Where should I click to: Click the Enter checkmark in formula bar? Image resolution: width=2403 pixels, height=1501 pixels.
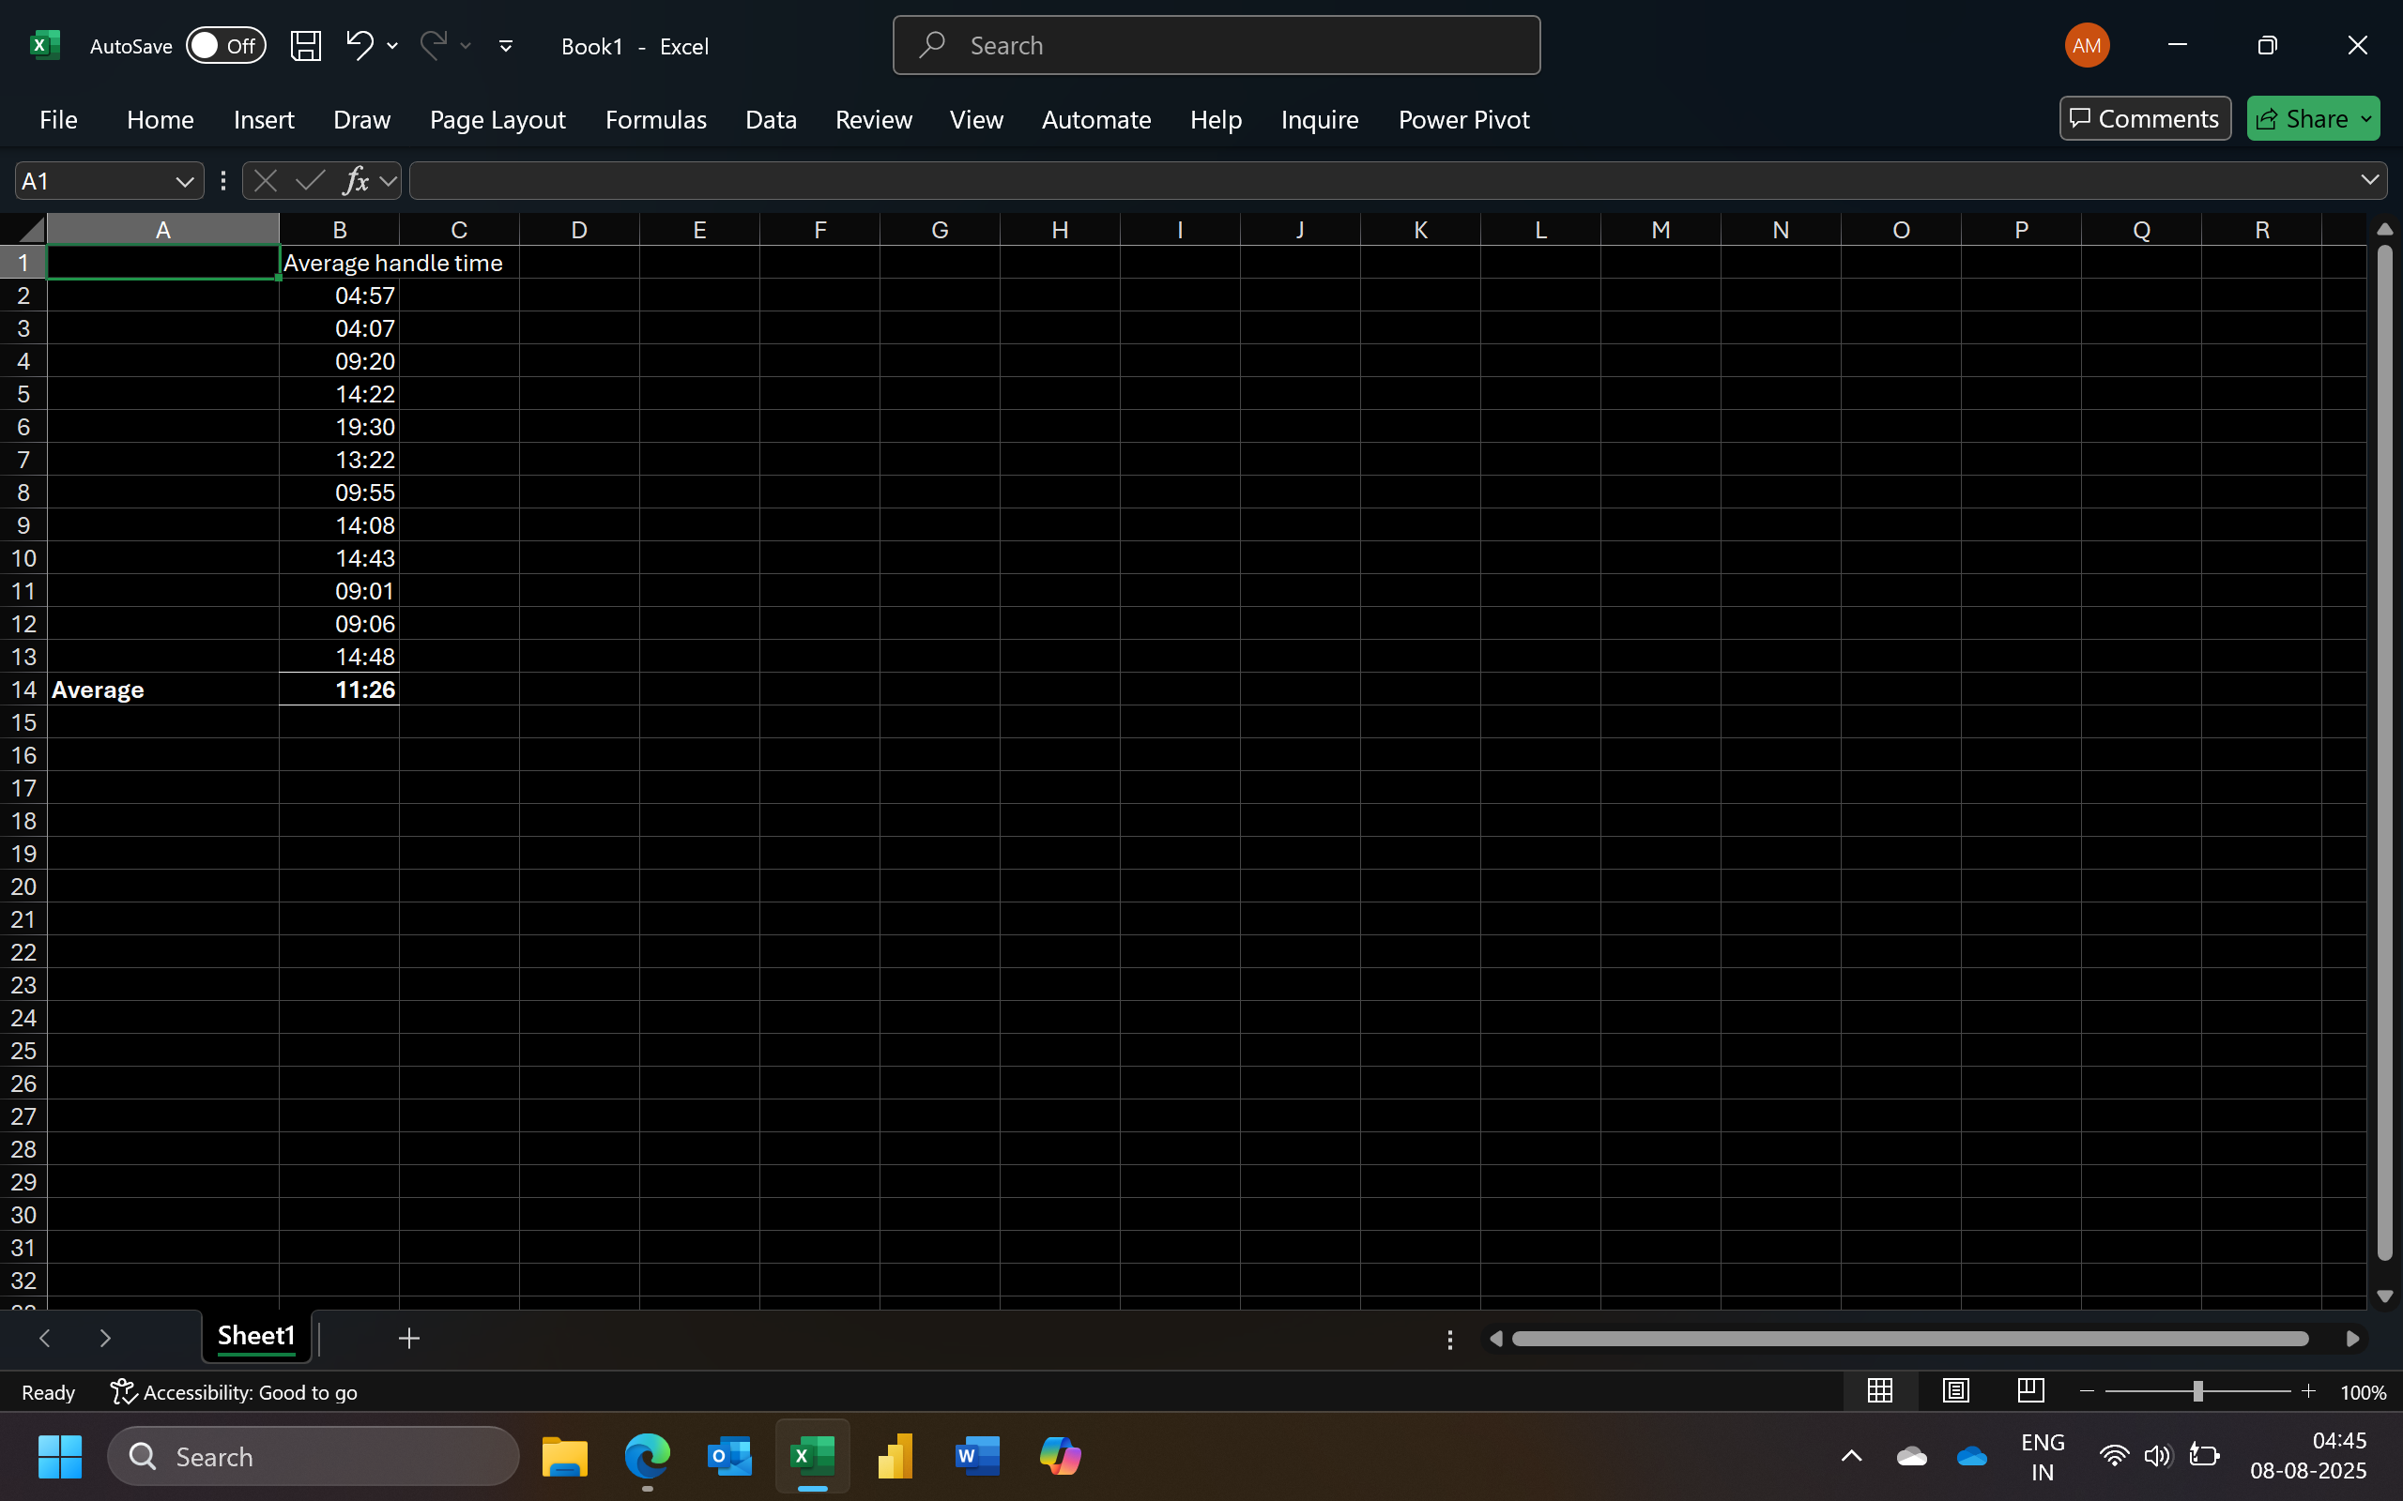click(x=310, y=181)
